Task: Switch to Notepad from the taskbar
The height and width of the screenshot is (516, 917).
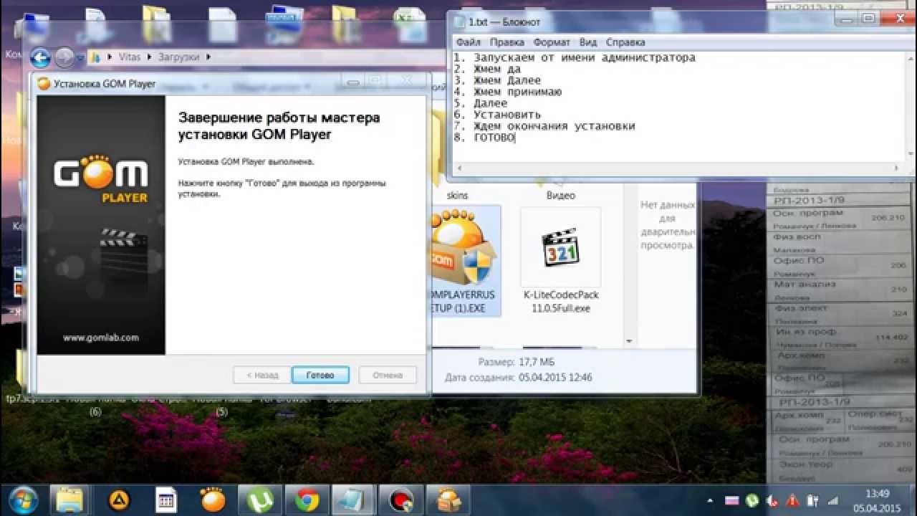Action: pyautogui.click(x=354, y=500)
